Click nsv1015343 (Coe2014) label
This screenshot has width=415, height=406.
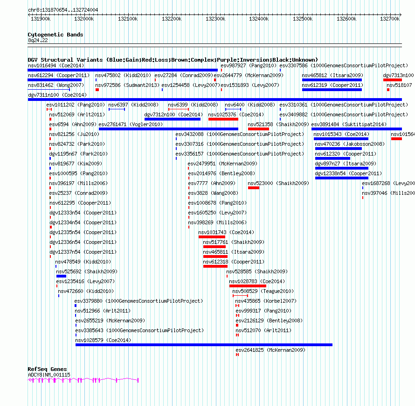coord(341,134)
